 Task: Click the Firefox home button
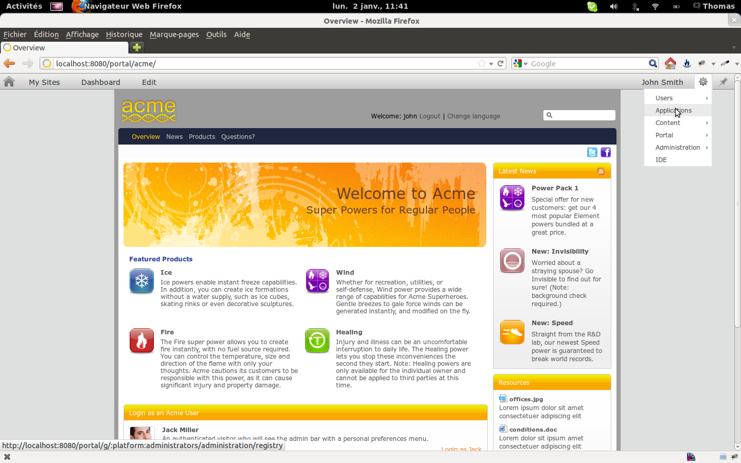tap(670, 63)
